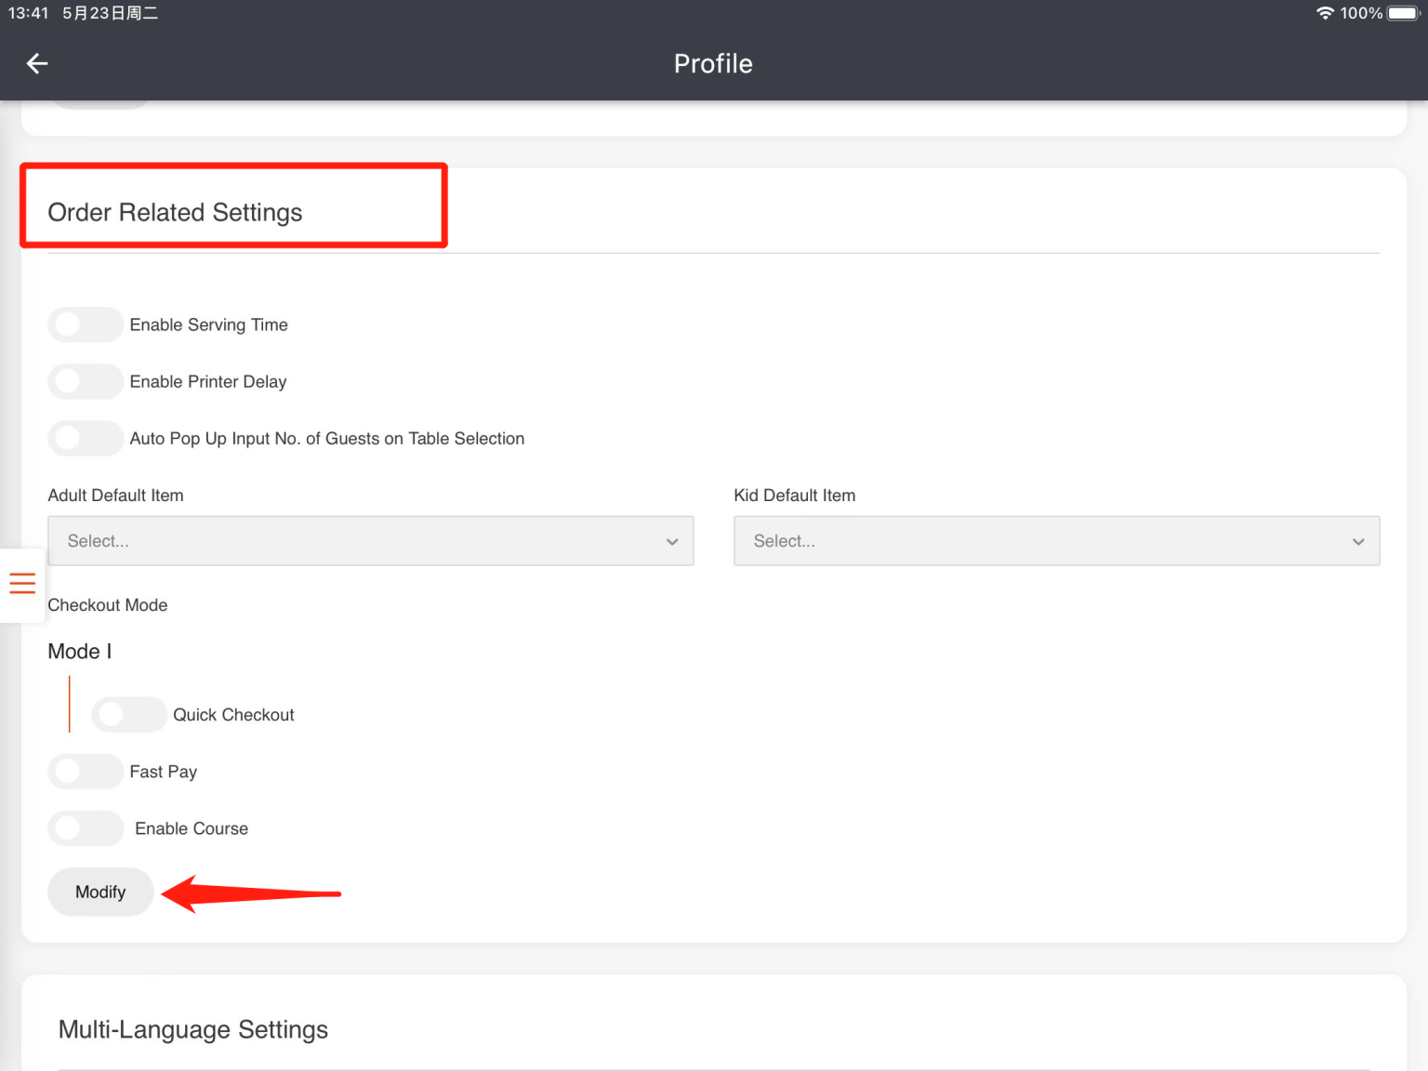Click the clock showing 13:41
Viewport: 1428px width, 1071px height.
28,13
